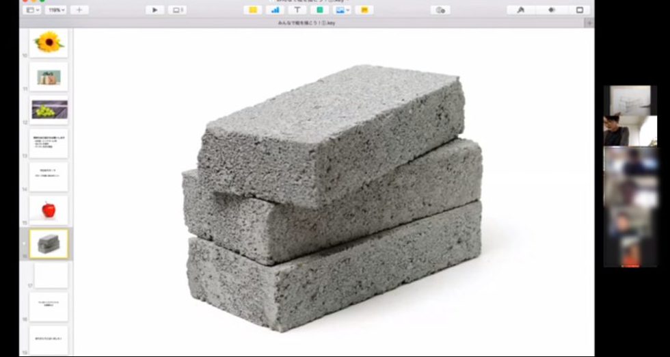Add a comment with yellow note icon
Image resolution: width=670 pixels, height=357 pixels.
point(364,10)
